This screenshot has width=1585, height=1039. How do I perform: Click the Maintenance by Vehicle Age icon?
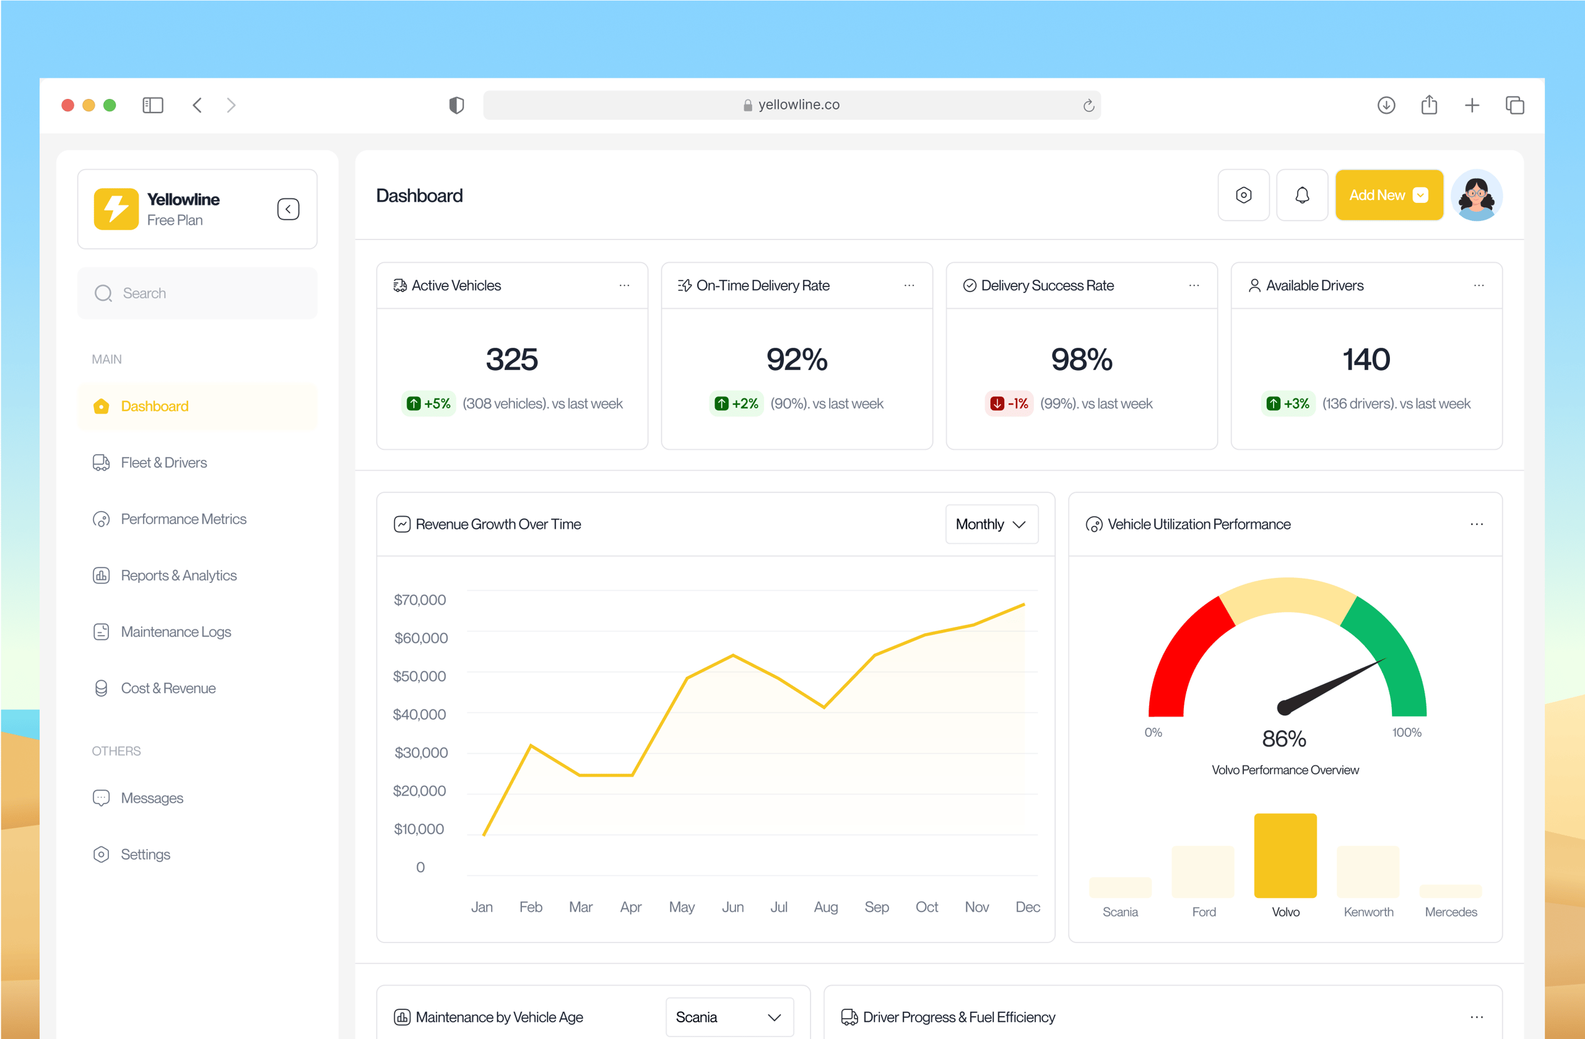(402, 1017)
